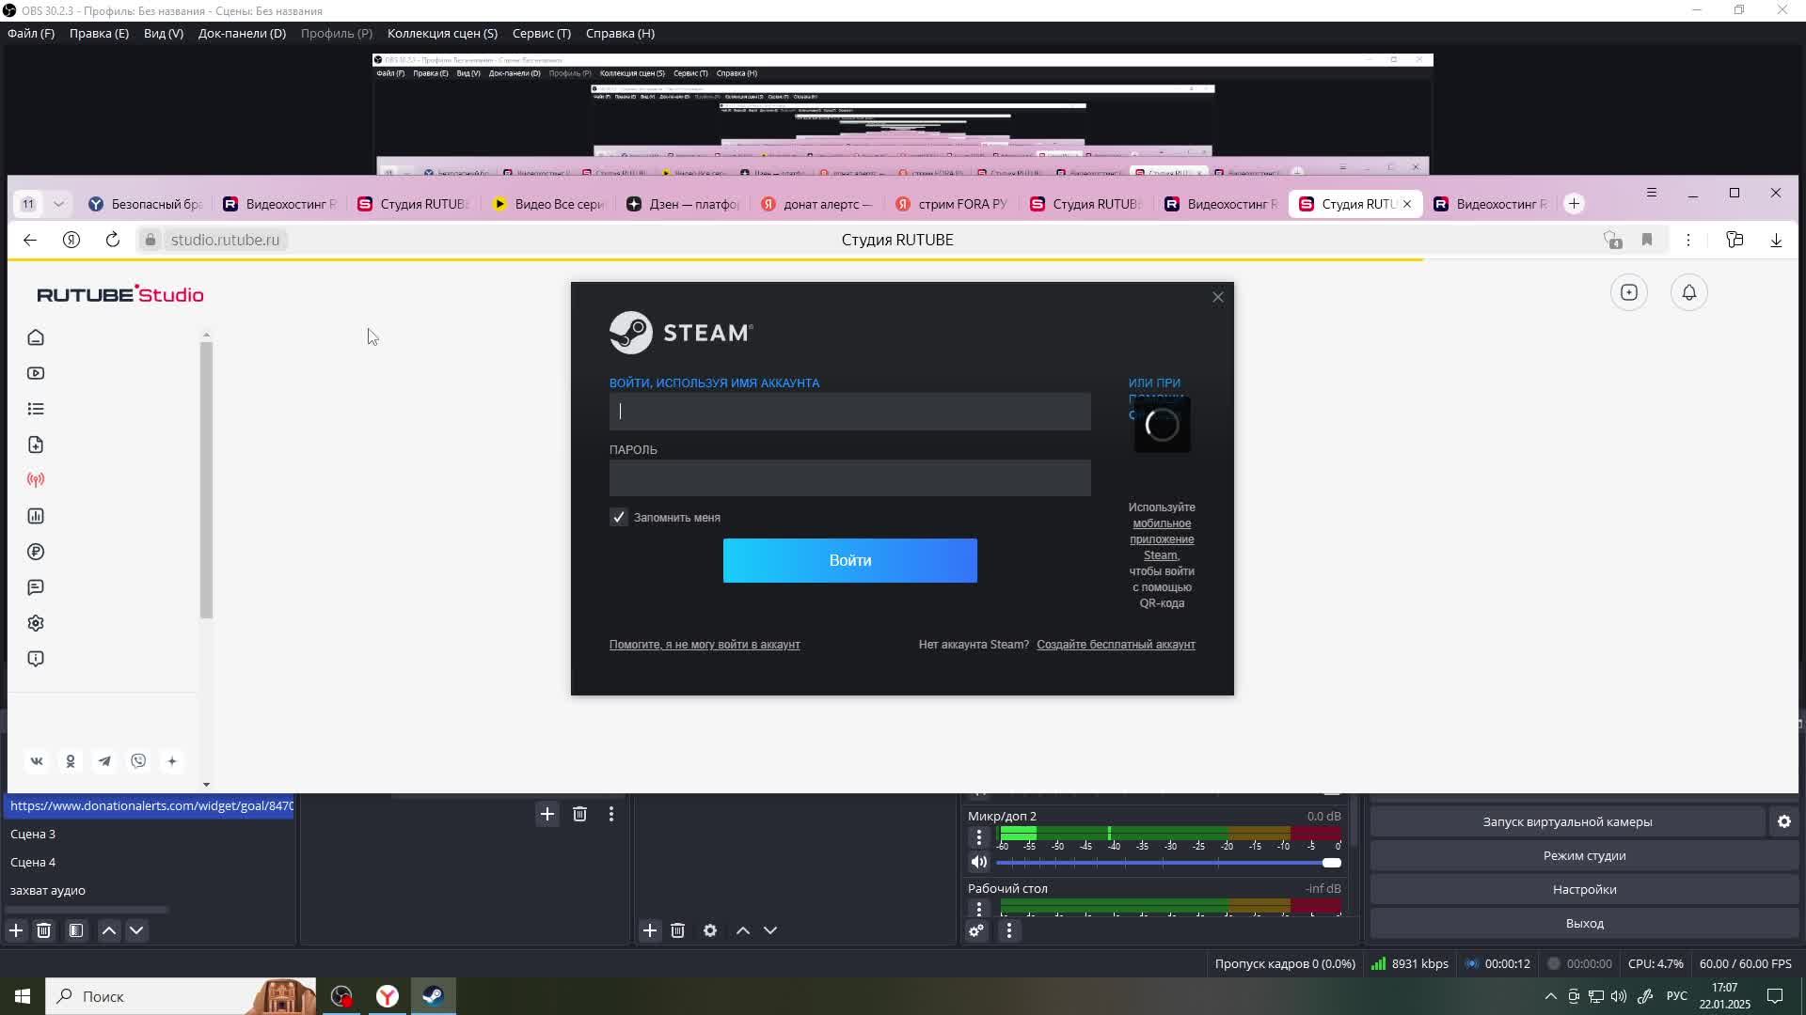Open RUTUBE Studio home sidebar icon
1806x1015 pixels.
point(36,337)
